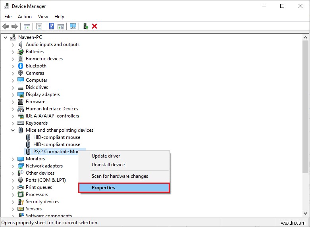Click the Sensors category icon
Screen dimensions: 310x227
(x=21, y=209)
